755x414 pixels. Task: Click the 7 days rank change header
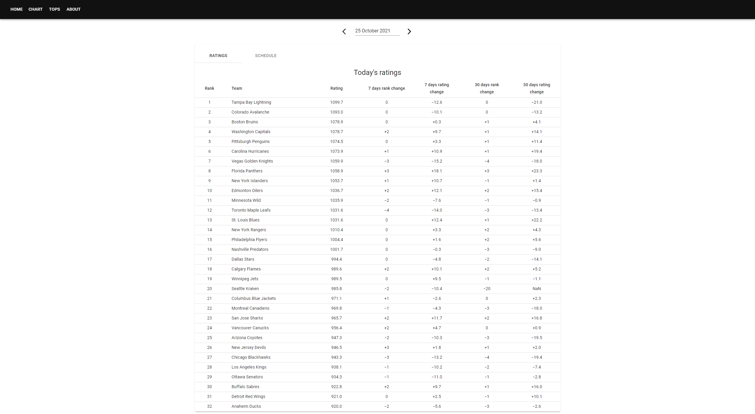387,88
